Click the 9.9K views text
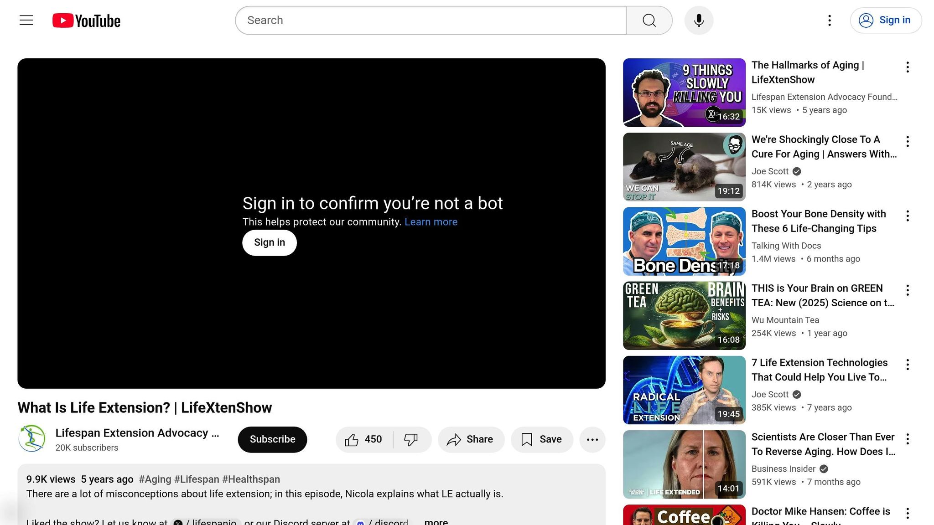 [51, 479]
